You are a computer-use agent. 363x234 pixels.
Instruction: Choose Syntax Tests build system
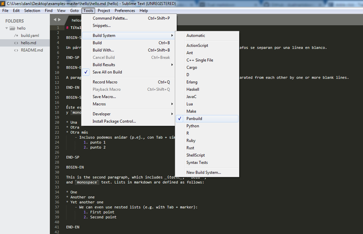[x=207, y=163]
